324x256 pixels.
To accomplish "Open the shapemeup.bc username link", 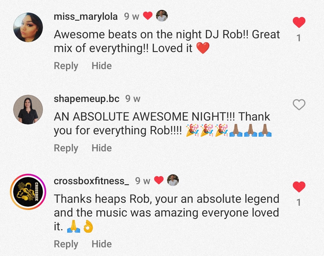I will click(87, 99).
